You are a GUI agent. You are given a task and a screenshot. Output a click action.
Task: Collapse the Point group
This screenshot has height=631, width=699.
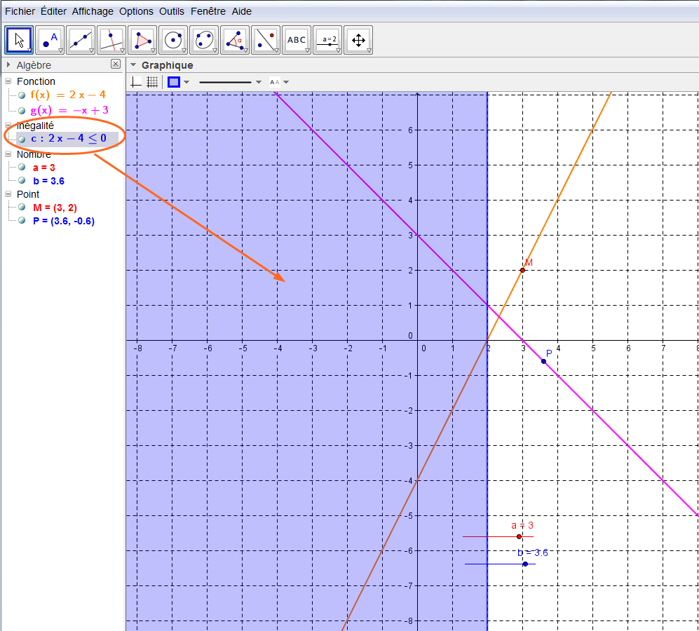tap(8, 194)
